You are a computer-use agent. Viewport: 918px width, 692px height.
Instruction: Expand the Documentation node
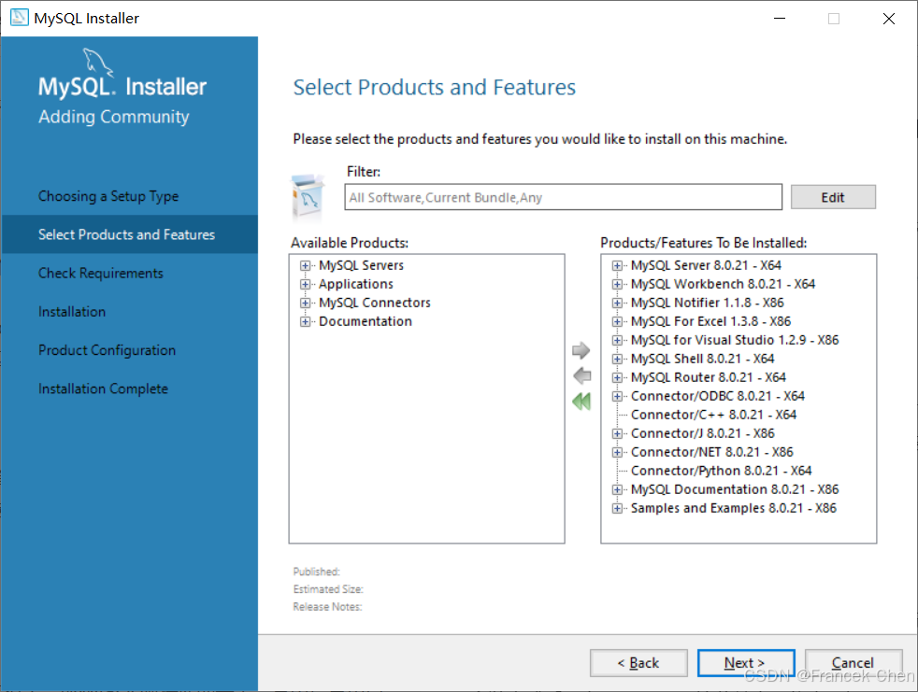tap(305, 322)
